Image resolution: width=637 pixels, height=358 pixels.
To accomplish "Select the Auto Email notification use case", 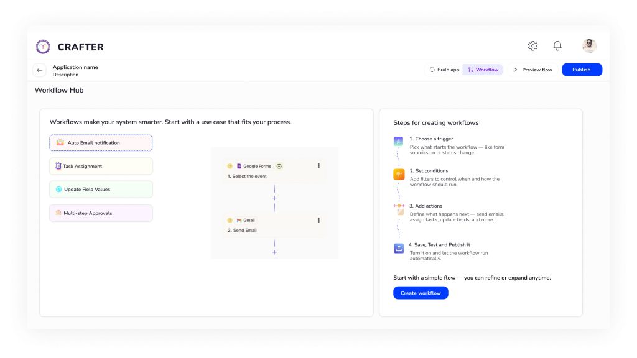I will tap(101, 143).
